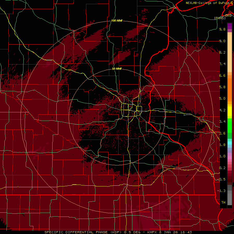Click the 50 NMI range ring label

117,69
